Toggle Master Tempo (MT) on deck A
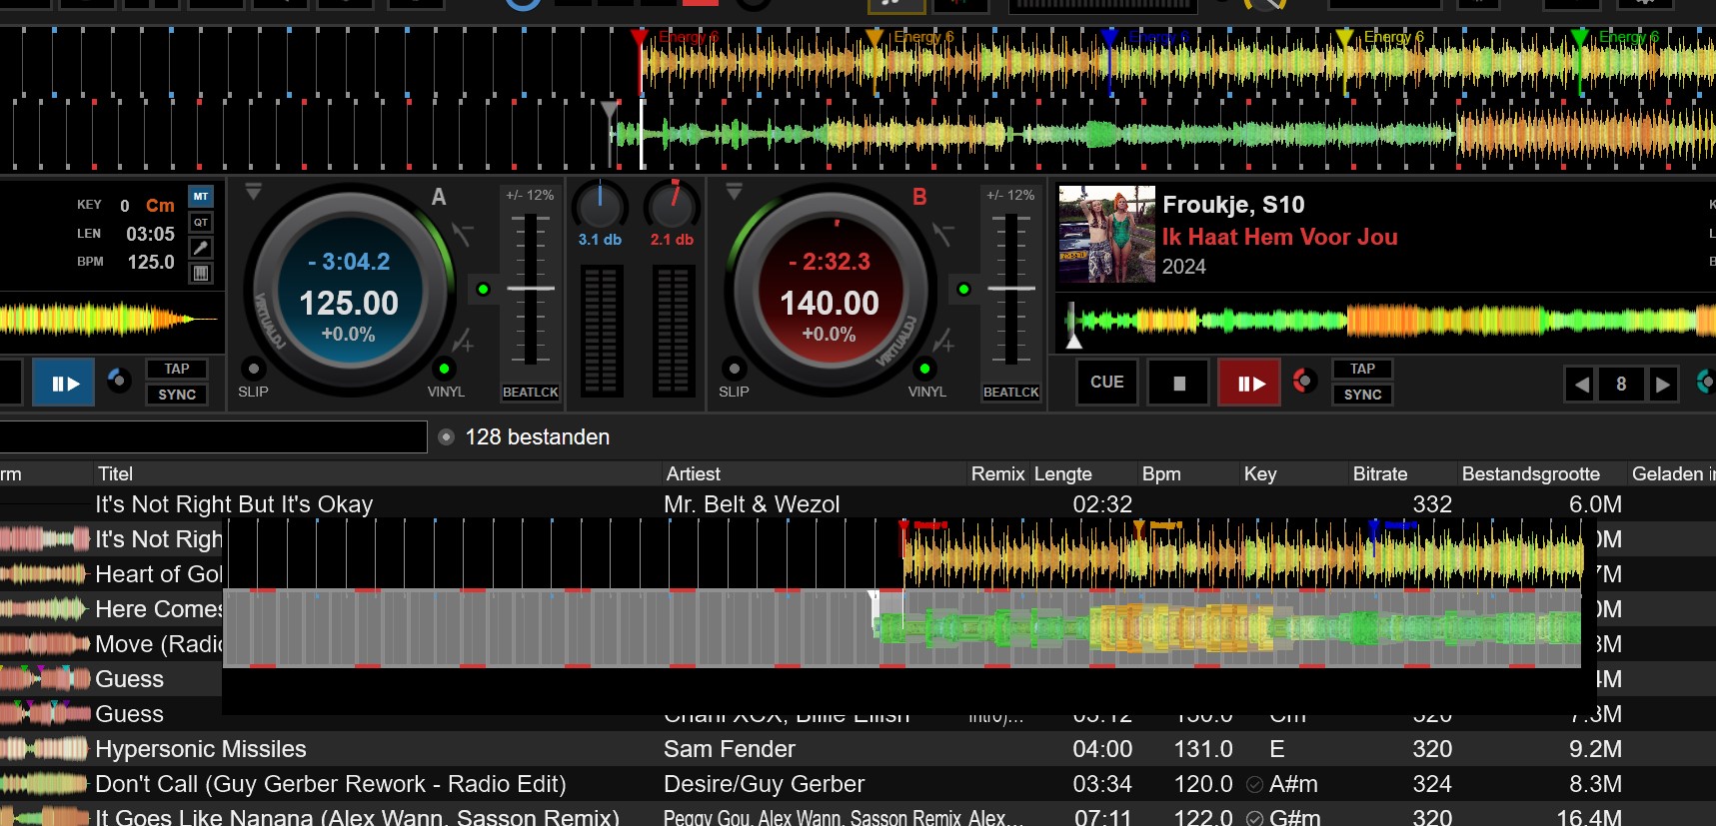Image resolution: width=1716 pixels, height=826 pixels. [x=201, y=197]
